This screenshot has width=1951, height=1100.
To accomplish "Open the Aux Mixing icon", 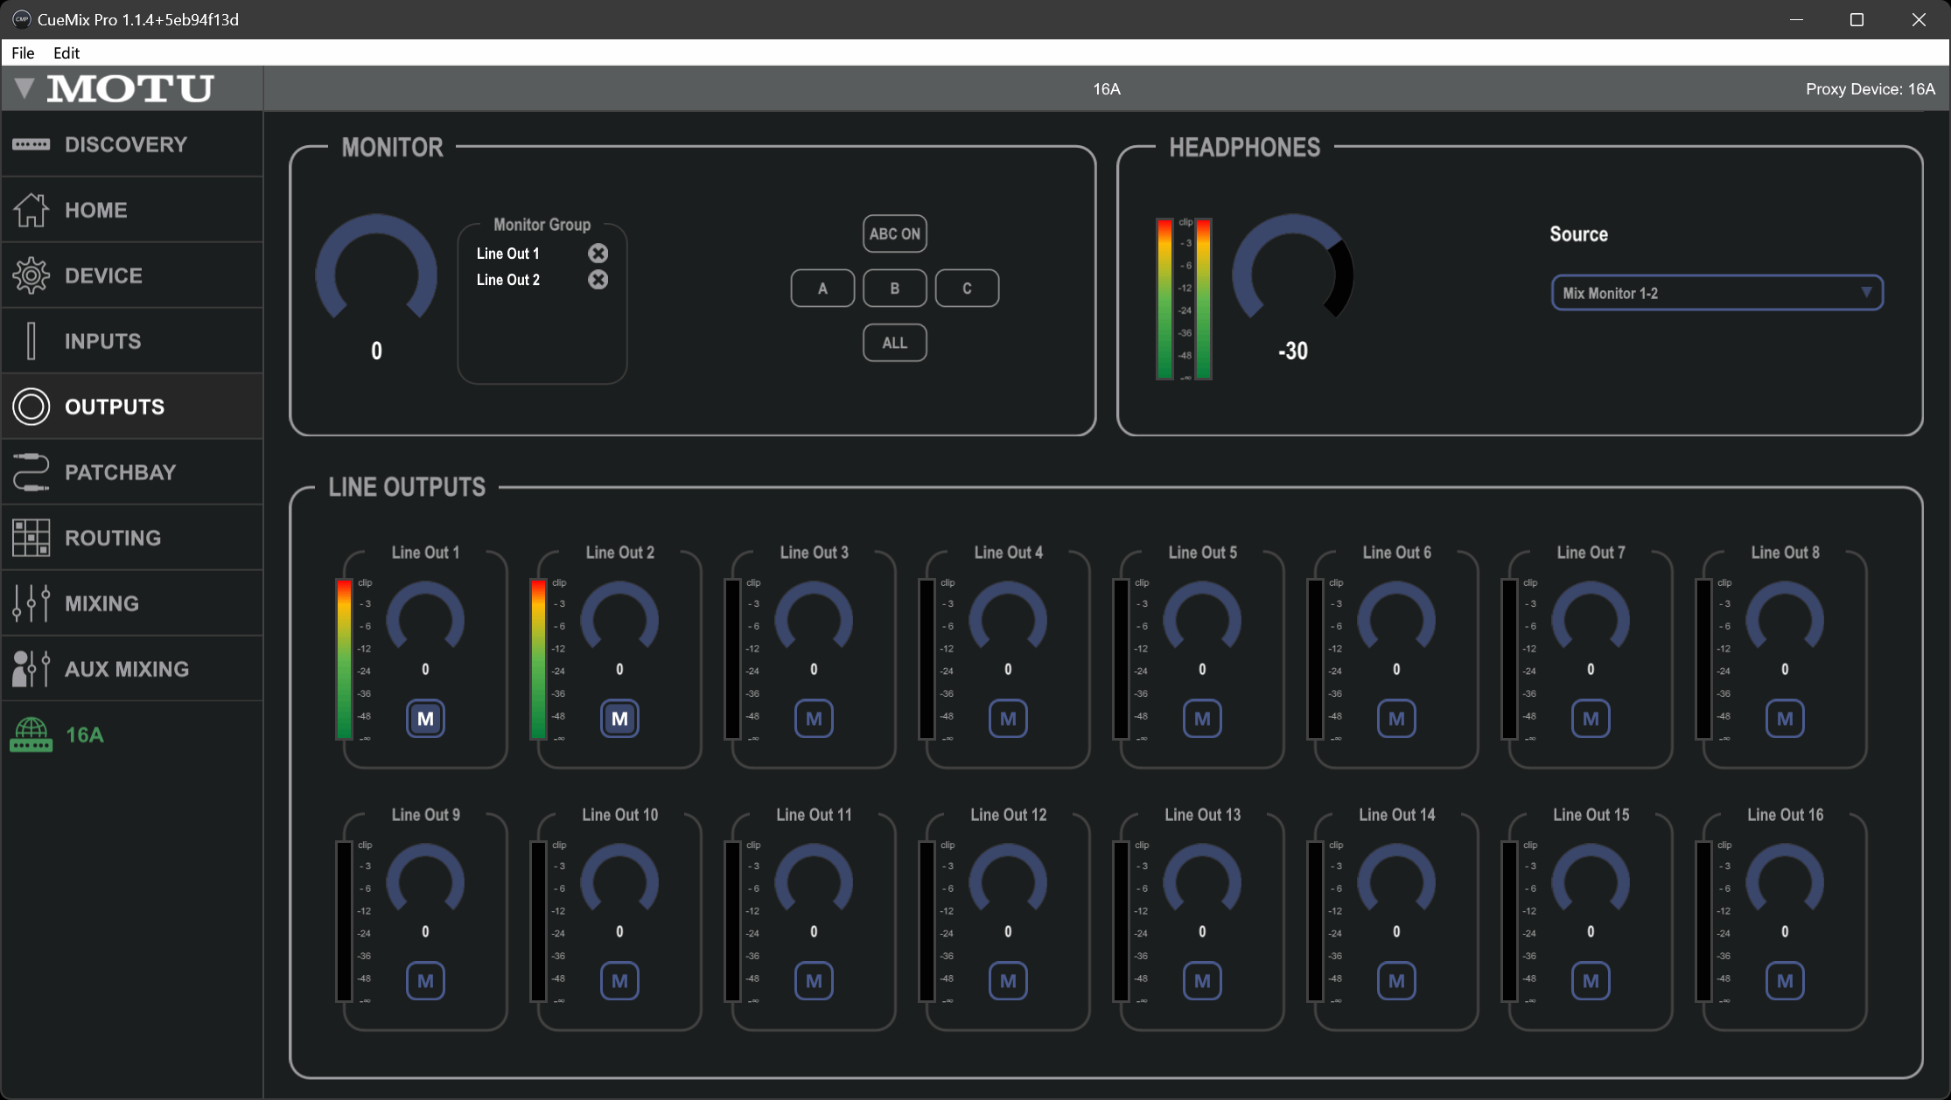I will point(31,669).
